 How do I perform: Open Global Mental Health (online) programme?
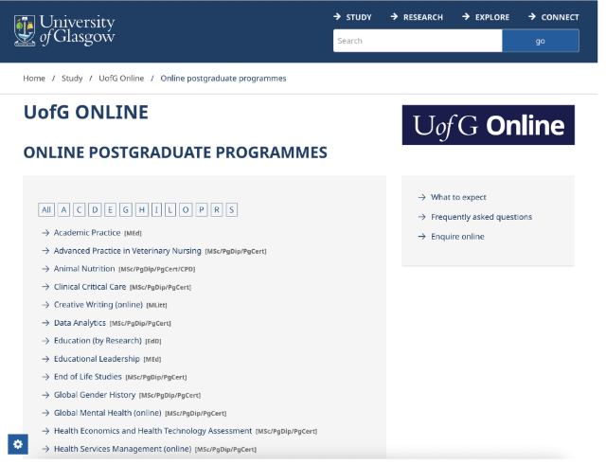coord(107,413)
